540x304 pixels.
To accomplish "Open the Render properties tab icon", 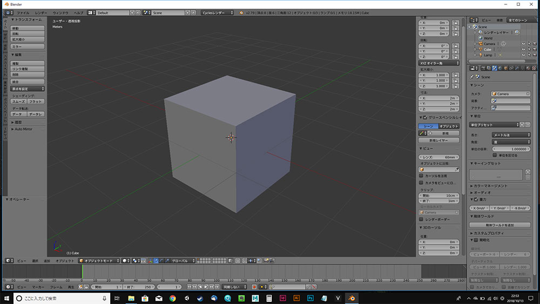I will click(483, 68).
